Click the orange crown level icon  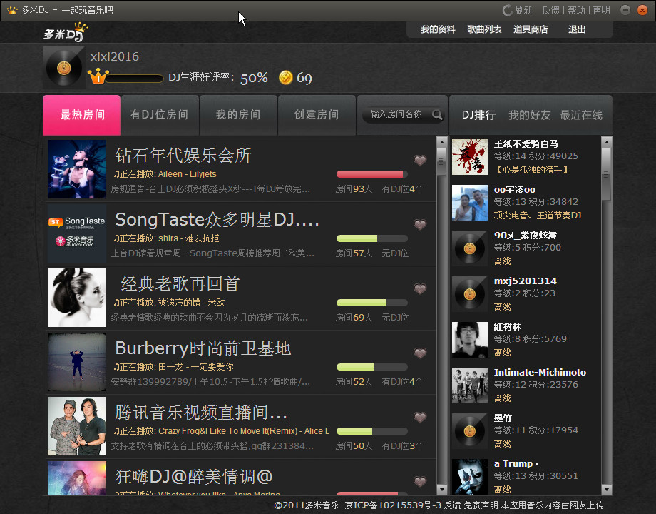98,76
